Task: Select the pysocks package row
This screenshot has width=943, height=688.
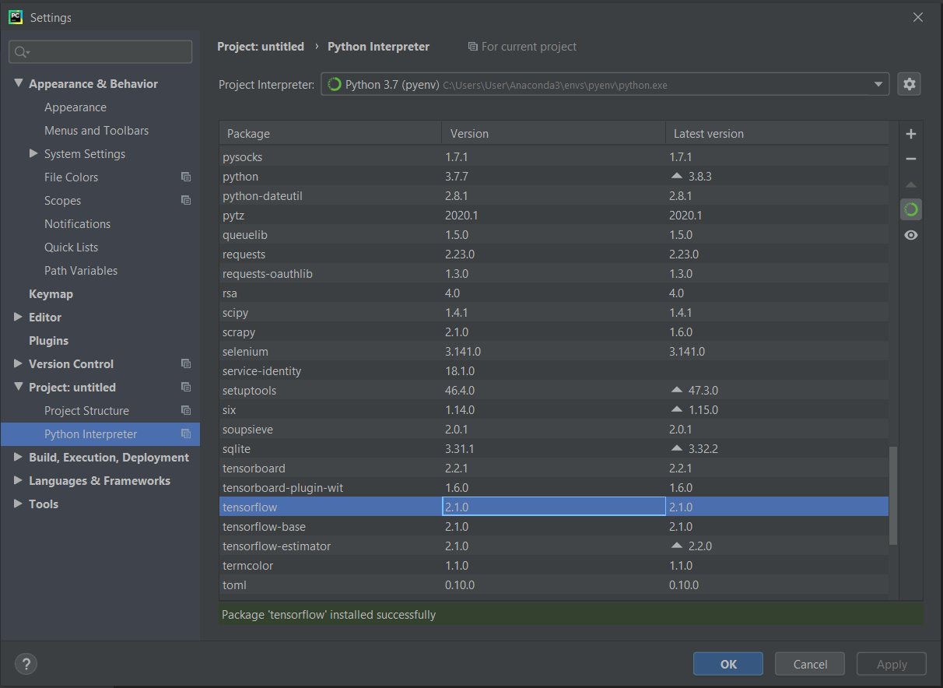Action: [554, 157]
